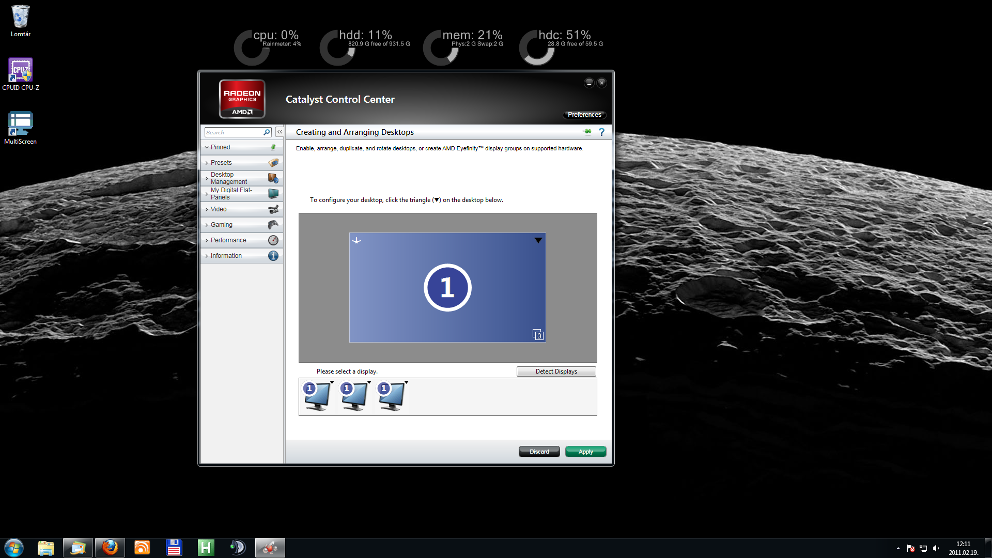The height and width of the screenshot is (558, 992).
Task: Open the second Explorer window taskbar button
Action: coord(78,548)
